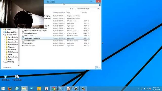Select the Savant-Pirate bay file name
This screenshot has height=91, width=162.
30,41
